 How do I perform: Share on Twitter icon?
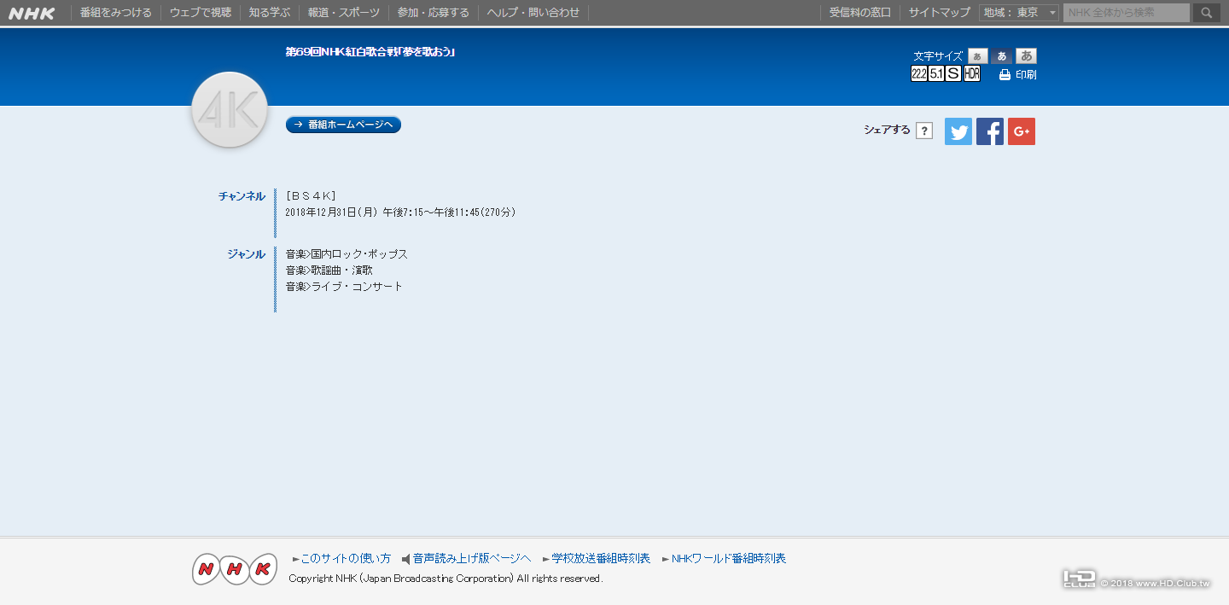tap(958, 131)
